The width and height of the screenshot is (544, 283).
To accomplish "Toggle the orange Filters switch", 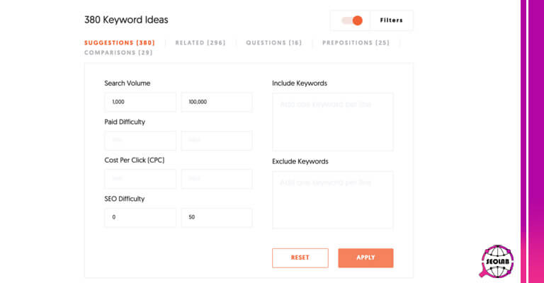I will click(352, 21).
